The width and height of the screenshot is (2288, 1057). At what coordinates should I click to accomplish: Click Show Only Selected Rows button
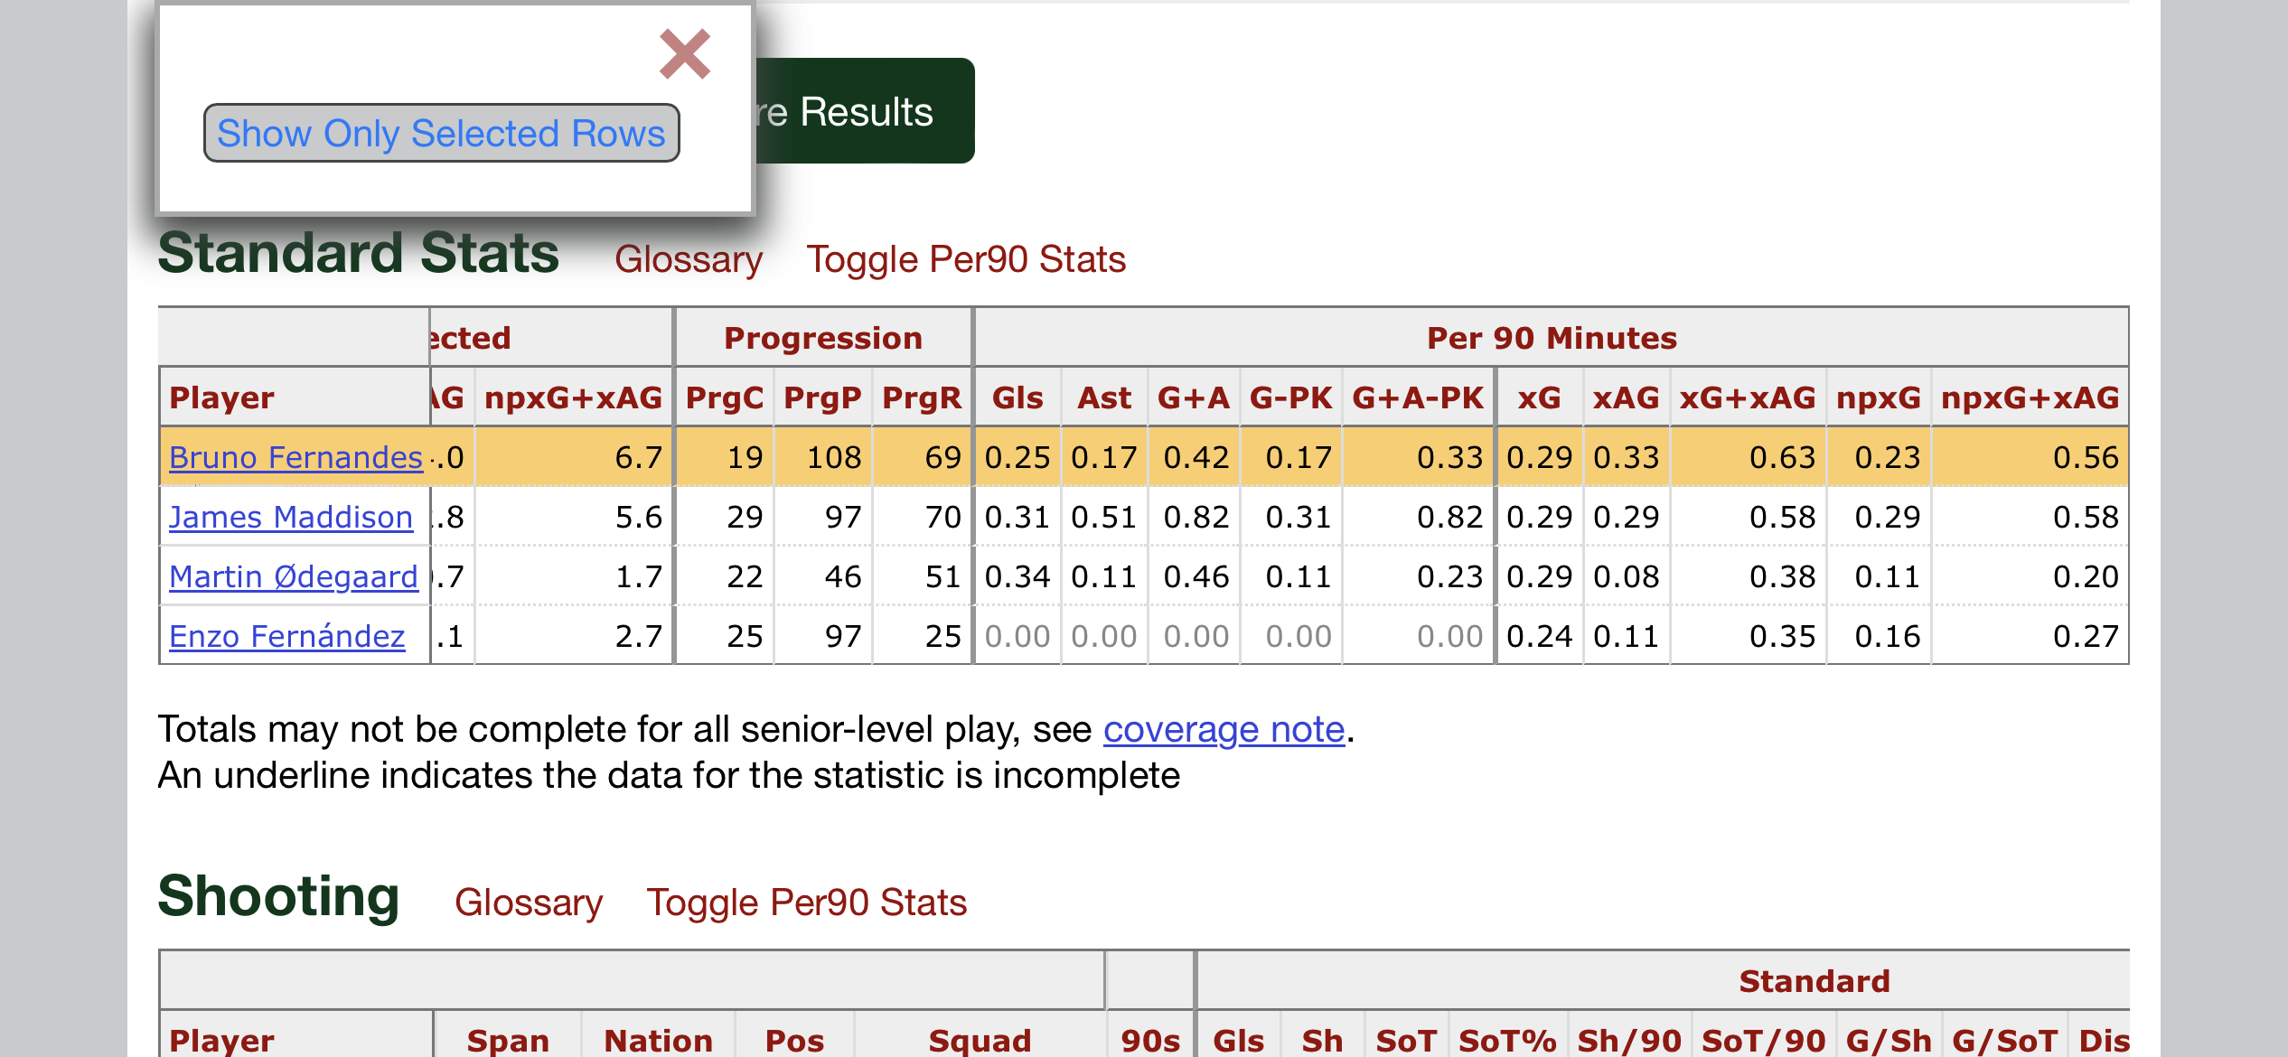[x=441, y=134]
